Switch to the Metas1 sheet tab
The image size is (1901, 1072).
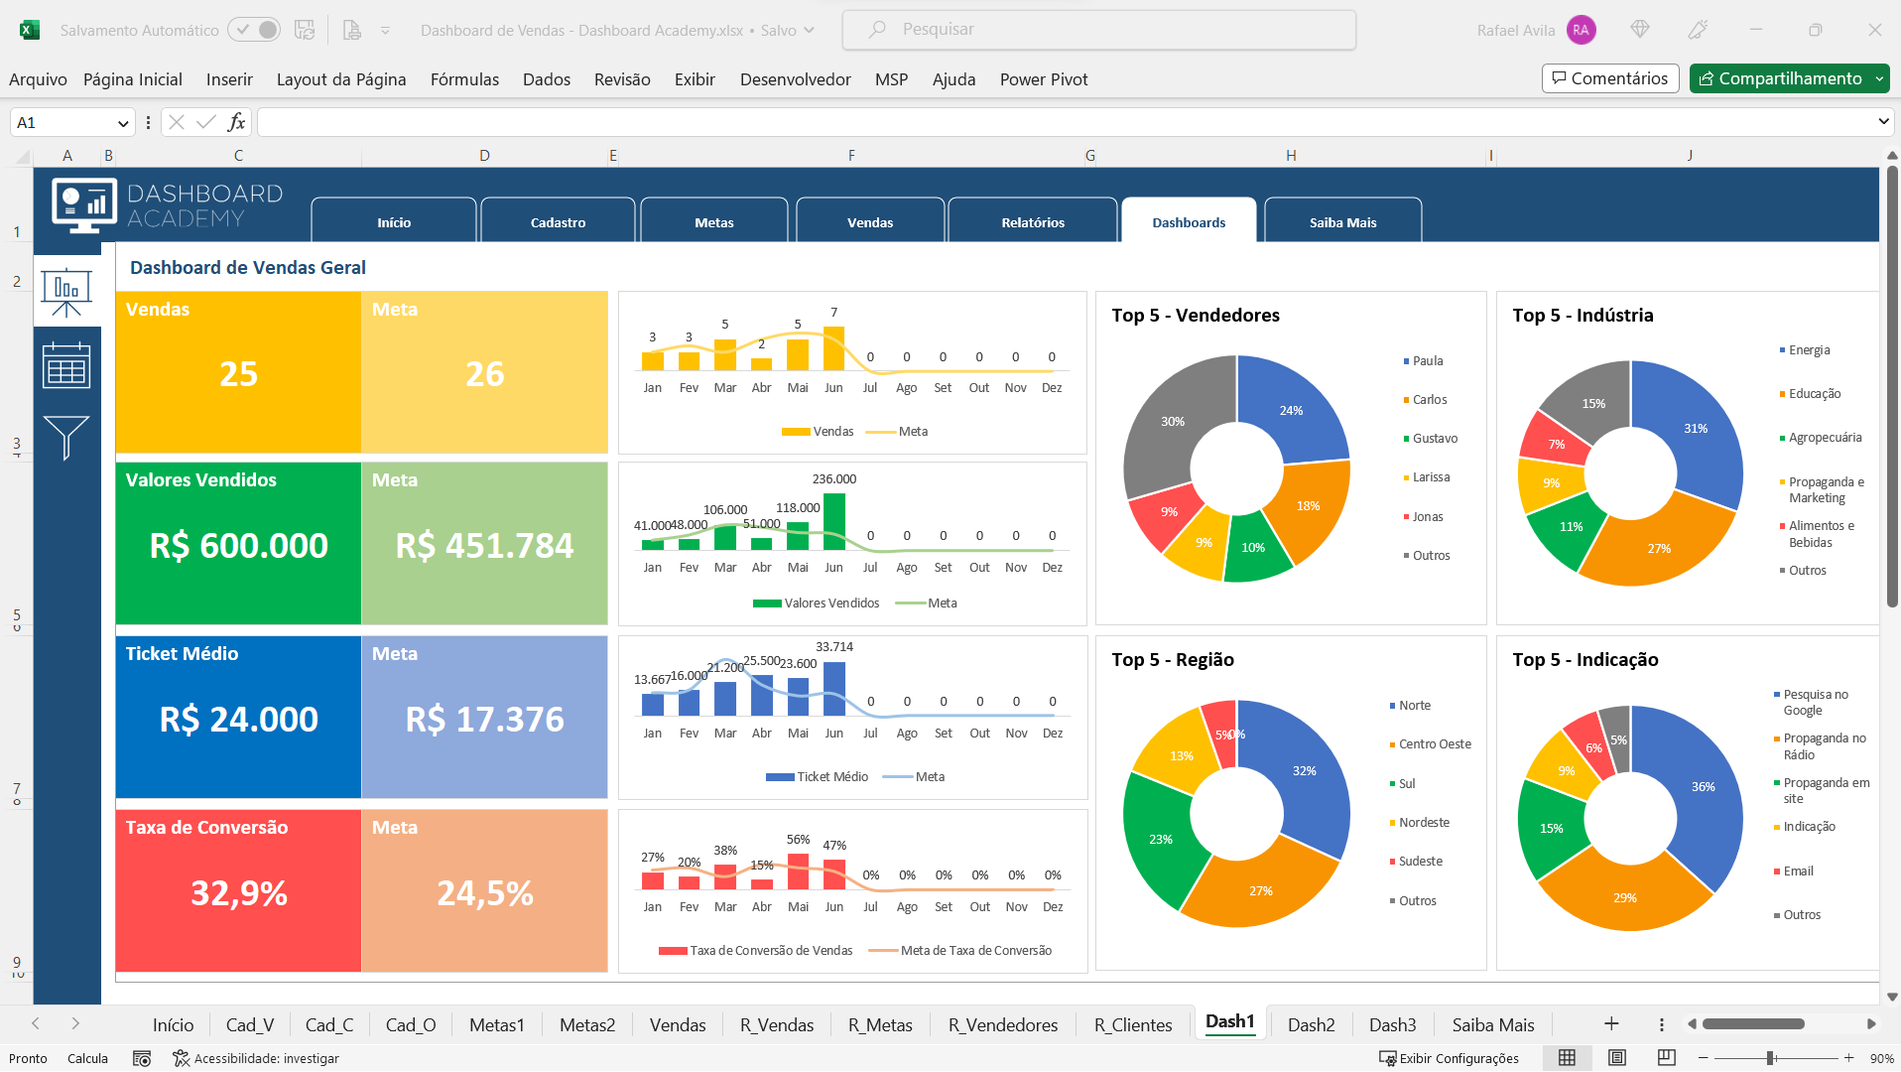click(496, 1024)
